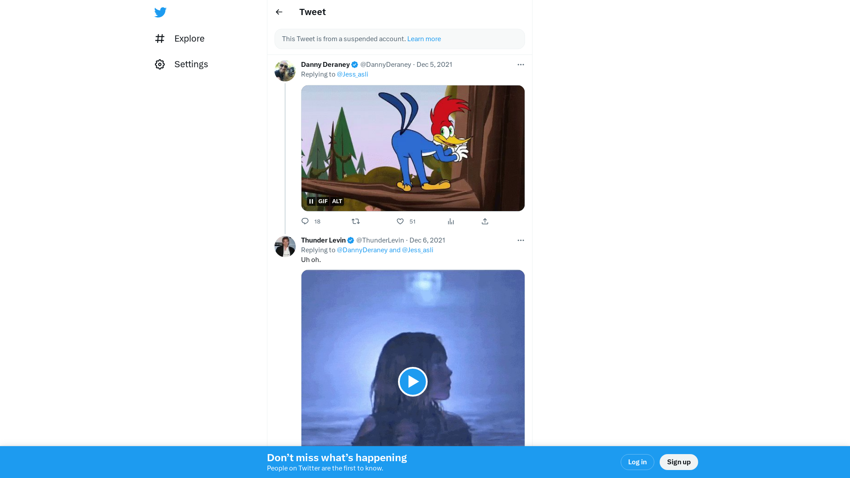The height and width of the screenshot is (478, 850).
Task: Open the @DannyDeraney mention in Thunder's reply
Action: (362, 250)
